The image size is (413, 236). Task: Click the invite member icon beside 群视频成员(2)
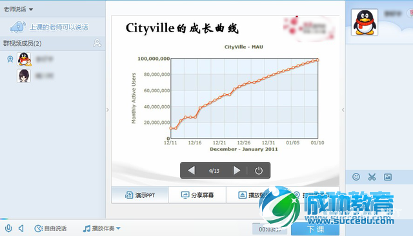tap(97, 43)
